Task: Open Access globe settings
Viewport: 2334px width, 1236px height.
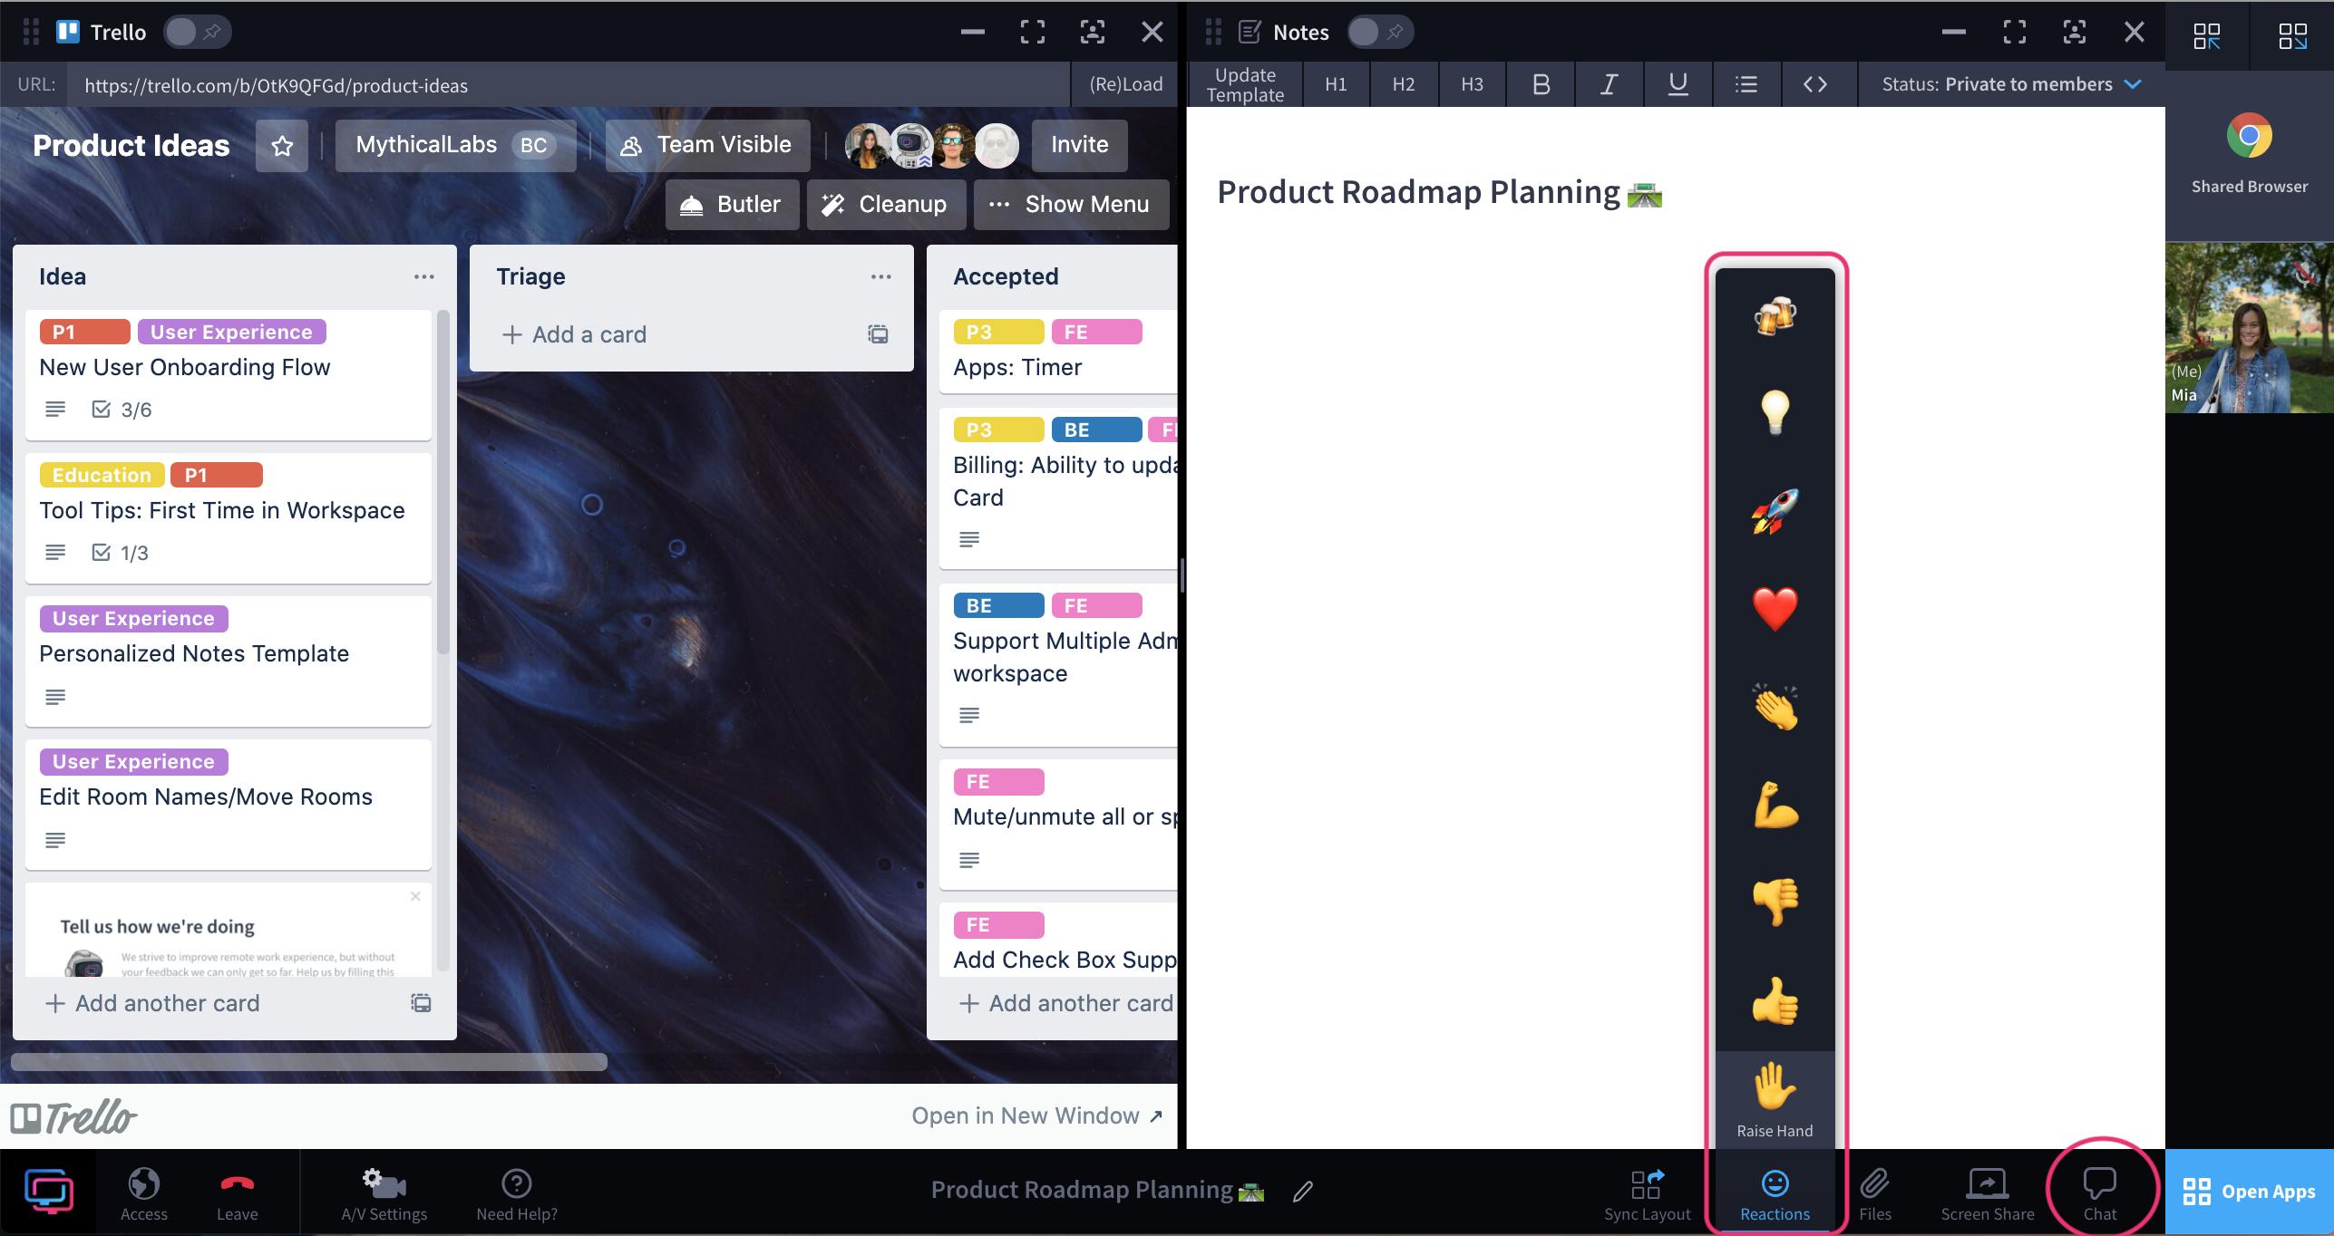Action: click(144, 1194)
